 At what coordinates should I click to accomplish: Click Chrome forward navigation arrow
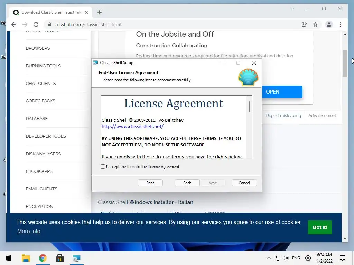tap(25, 24)
